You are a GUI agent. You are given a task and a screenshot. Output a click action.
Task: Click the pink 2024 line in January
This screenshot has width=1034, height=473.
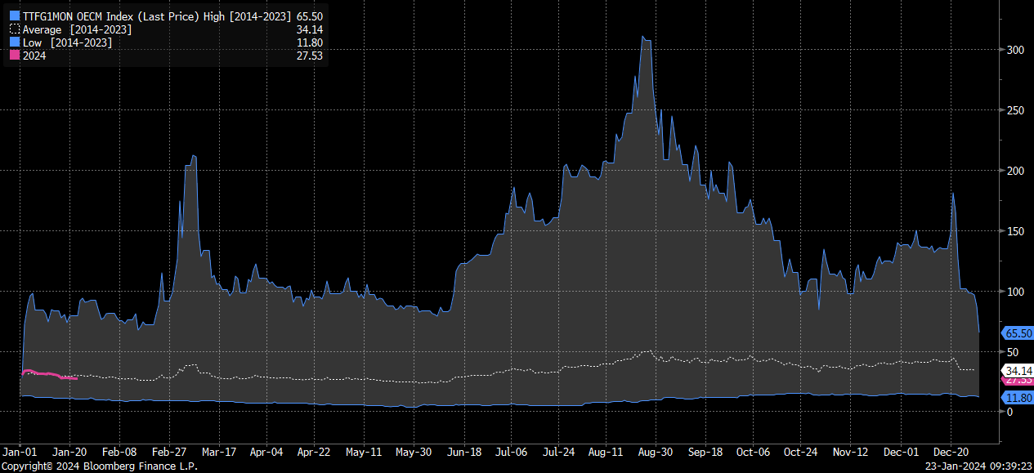point(49,375)
